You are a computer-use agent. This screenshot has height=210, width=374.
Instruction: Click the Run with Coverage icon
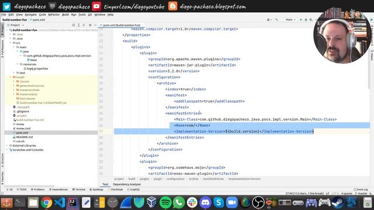coord(311,19)
